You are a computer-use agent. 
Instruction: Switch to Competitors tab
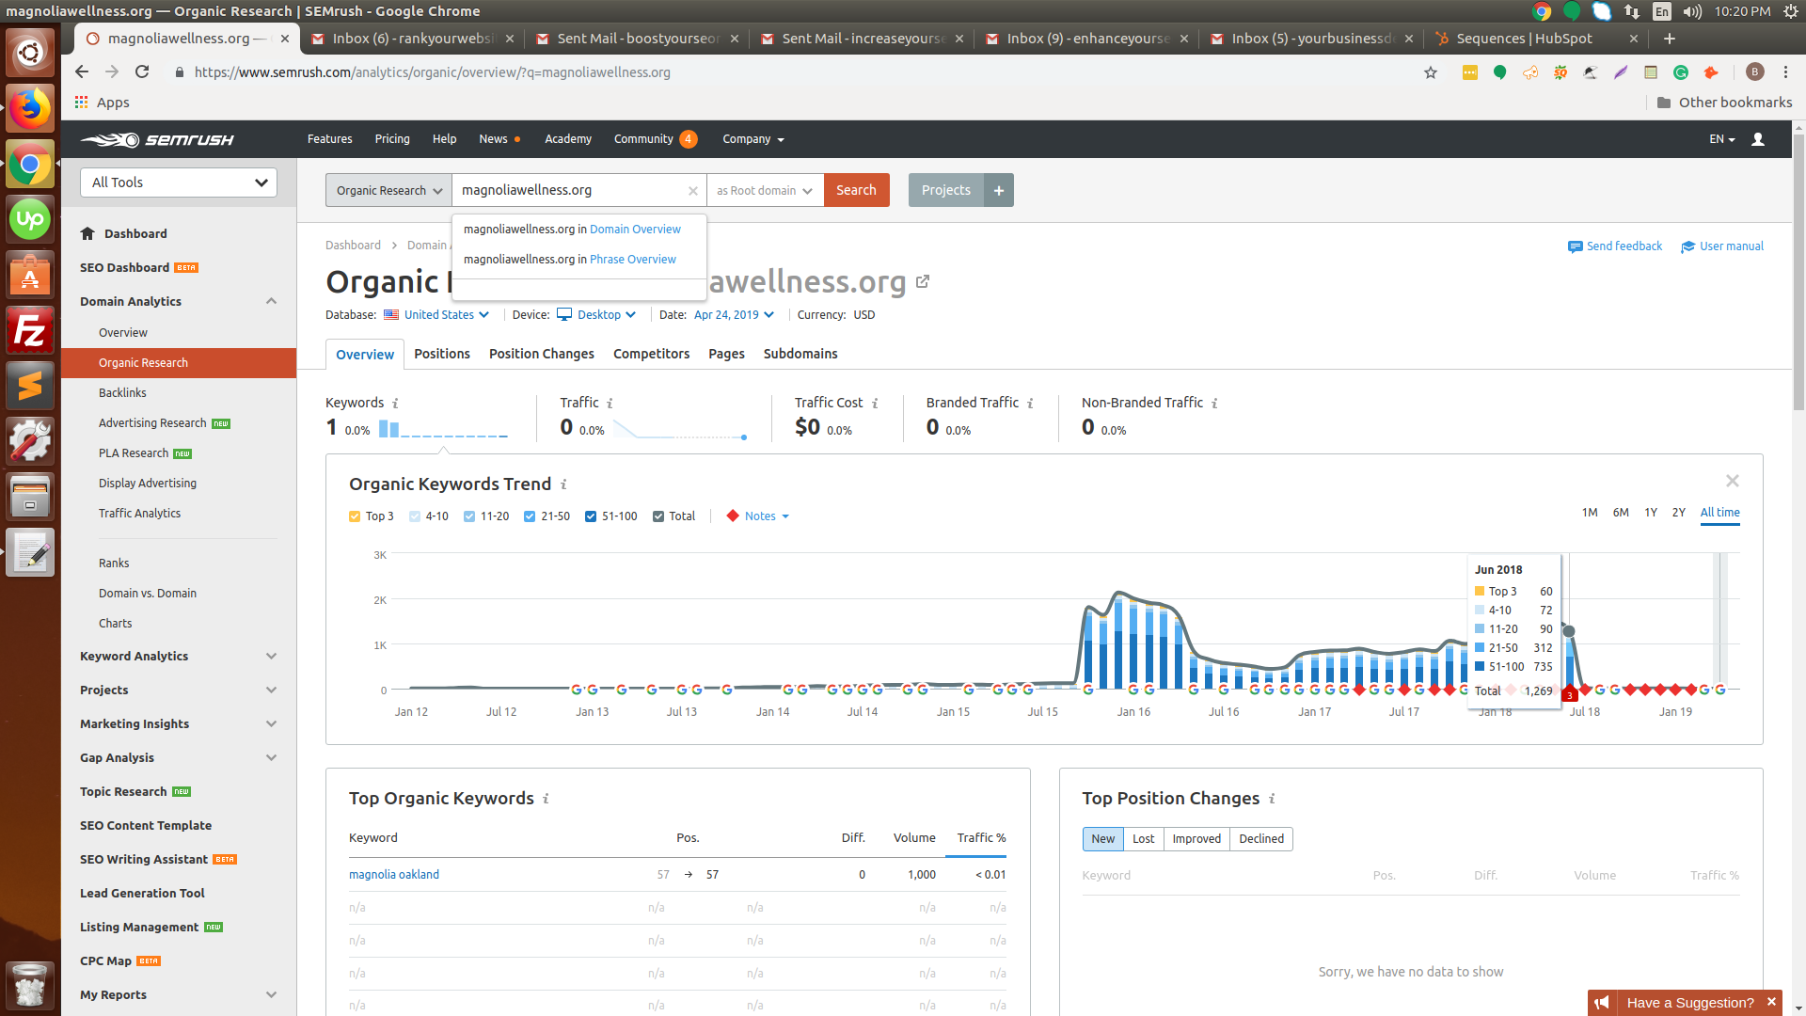[651, 354]
